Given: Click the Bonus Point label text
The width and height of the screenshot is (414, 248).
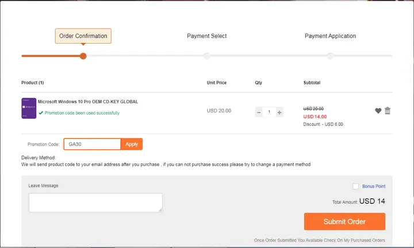Looking at the screenshot, I should (374, 187).
